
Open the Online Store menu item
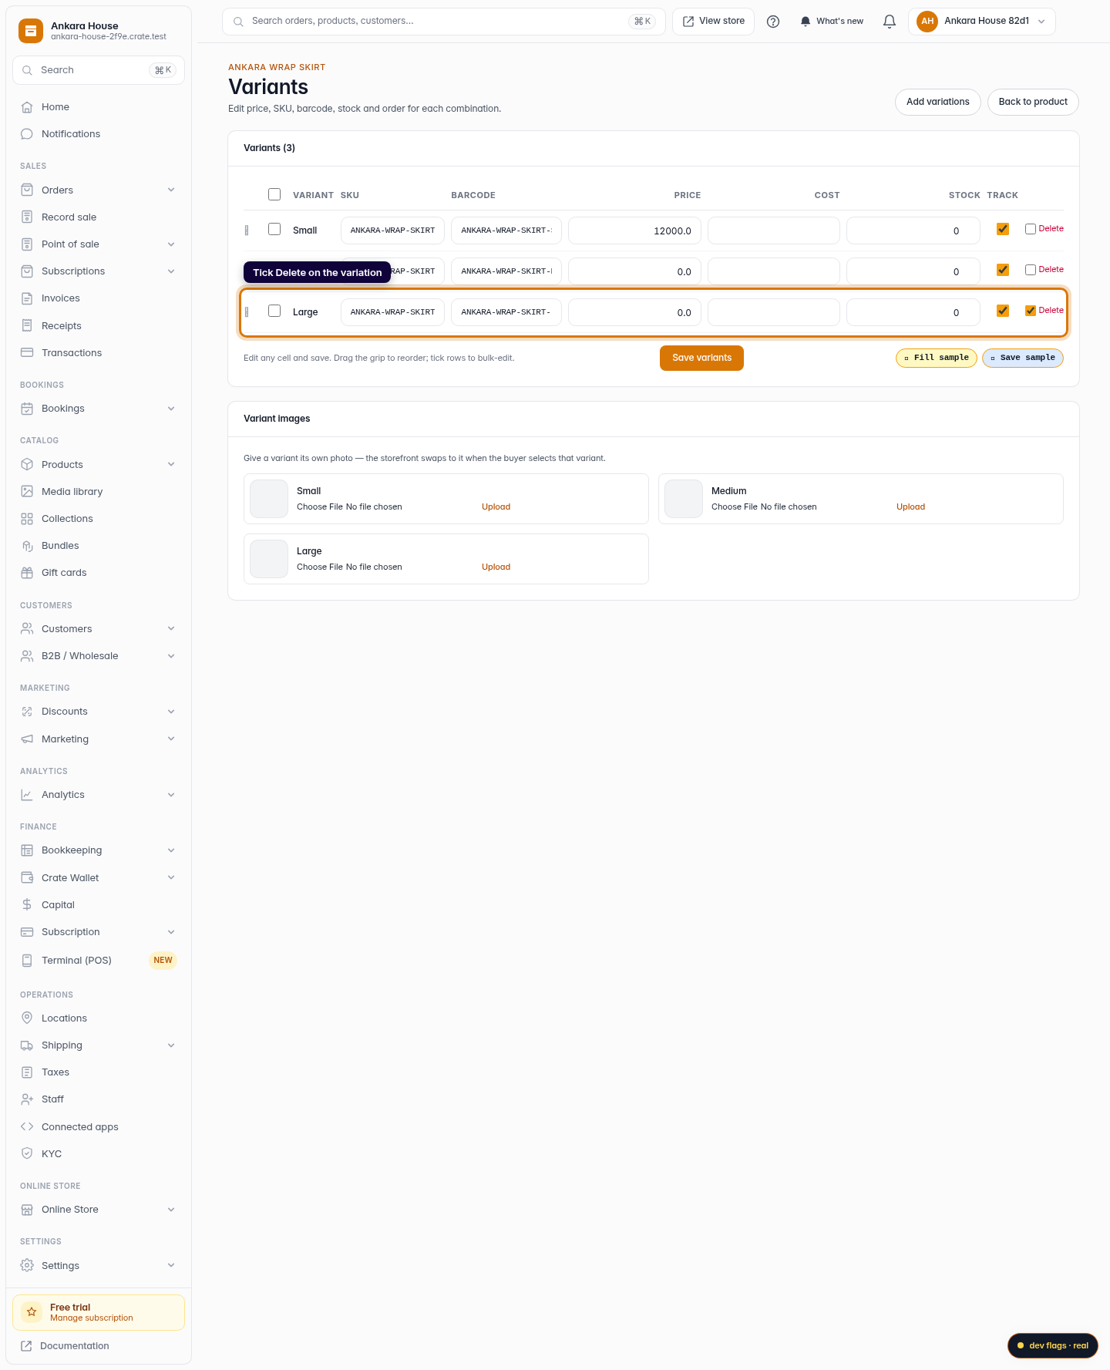tap(99, 1210)
